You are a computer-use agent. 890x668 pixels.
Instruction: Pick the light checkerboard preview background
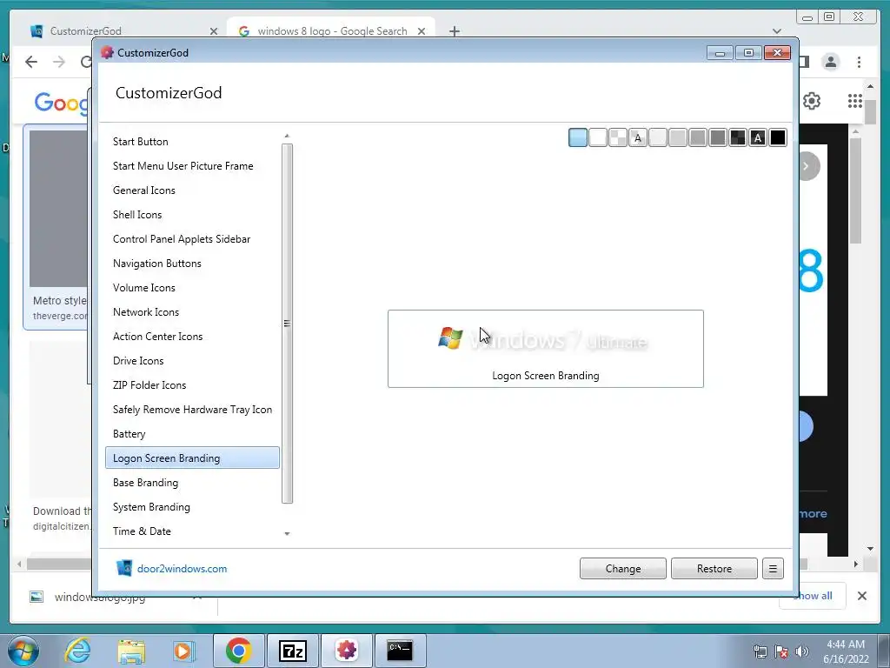tap(618, 137)
